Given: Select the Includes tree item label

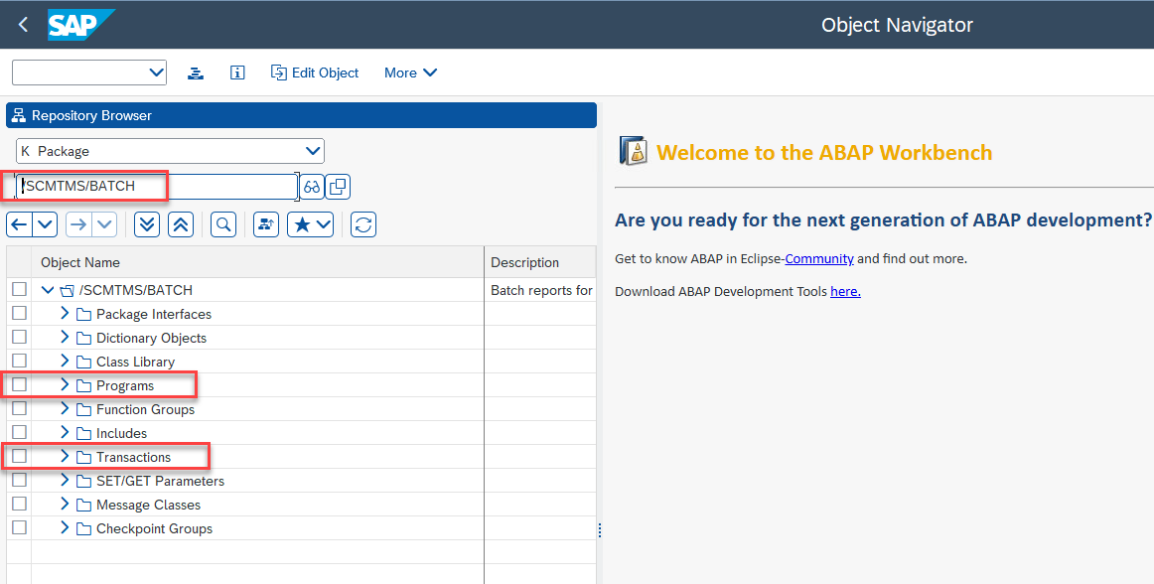Looking at the screenshot, I should pyautogui.click(x=121, y=434).
